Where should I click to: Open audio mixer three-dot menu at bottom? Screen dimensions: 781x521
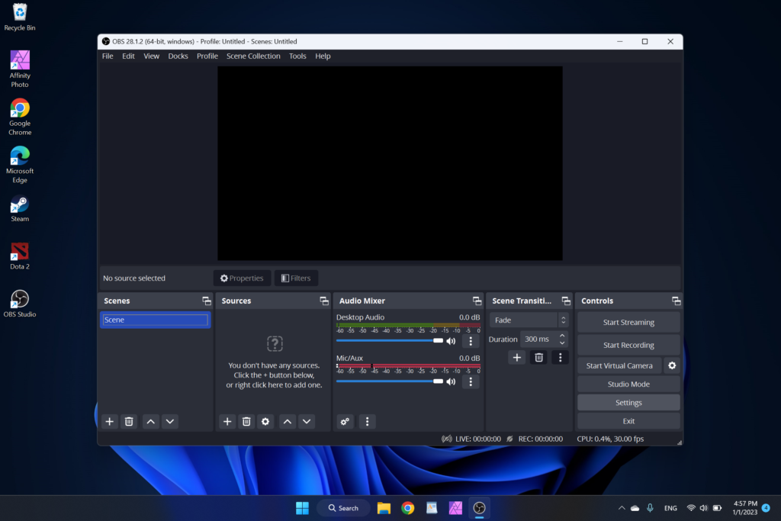pos(367,421)
